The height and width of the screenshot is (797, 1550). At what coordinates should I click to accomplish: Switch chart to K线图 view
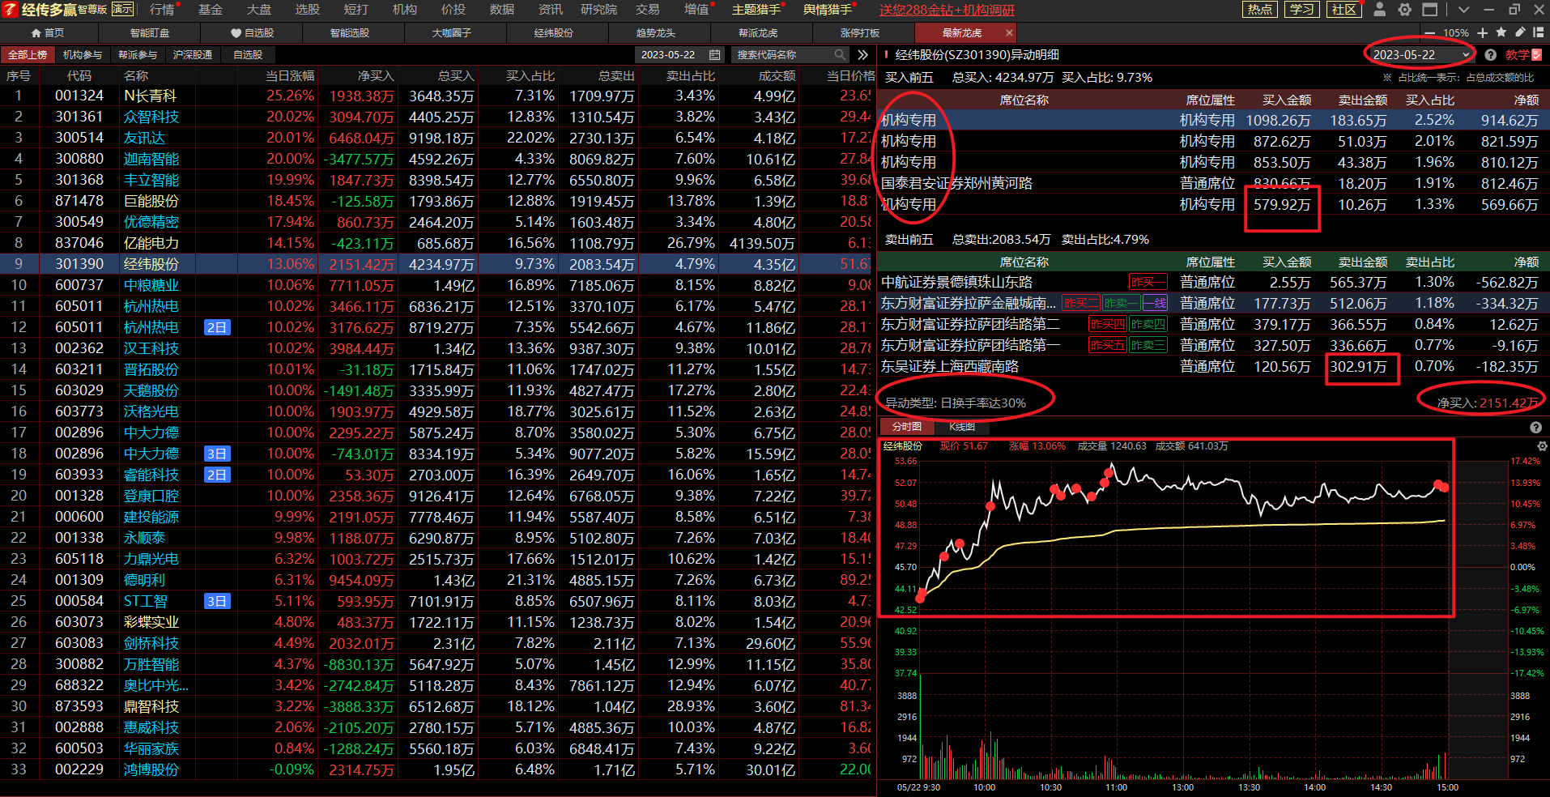click(x=962, y=427)
